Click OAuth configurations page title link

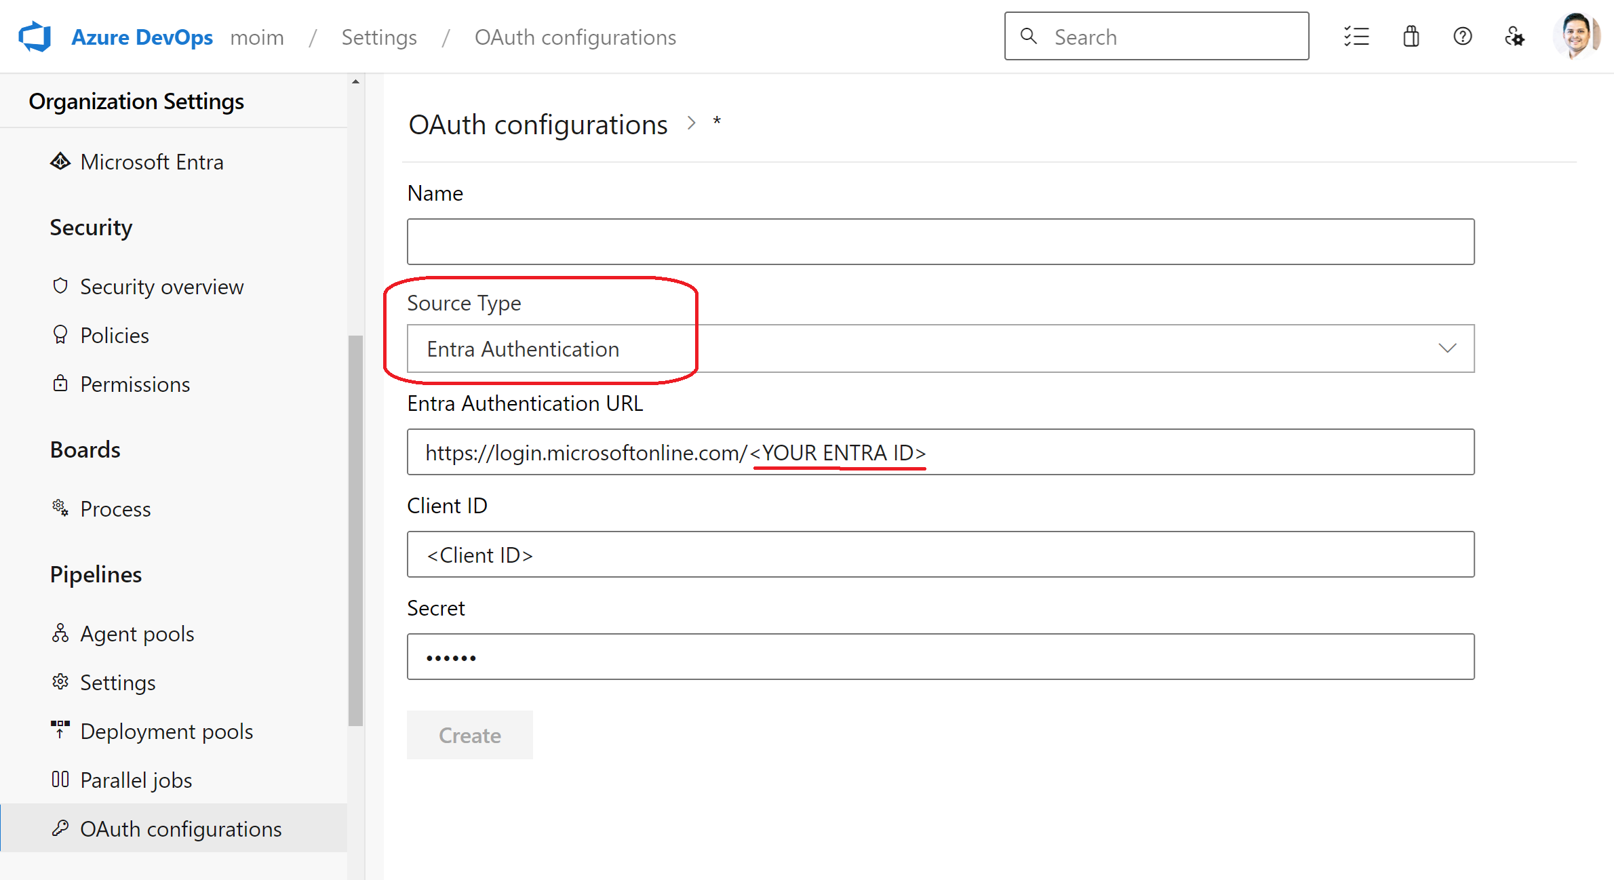[538, 125]
